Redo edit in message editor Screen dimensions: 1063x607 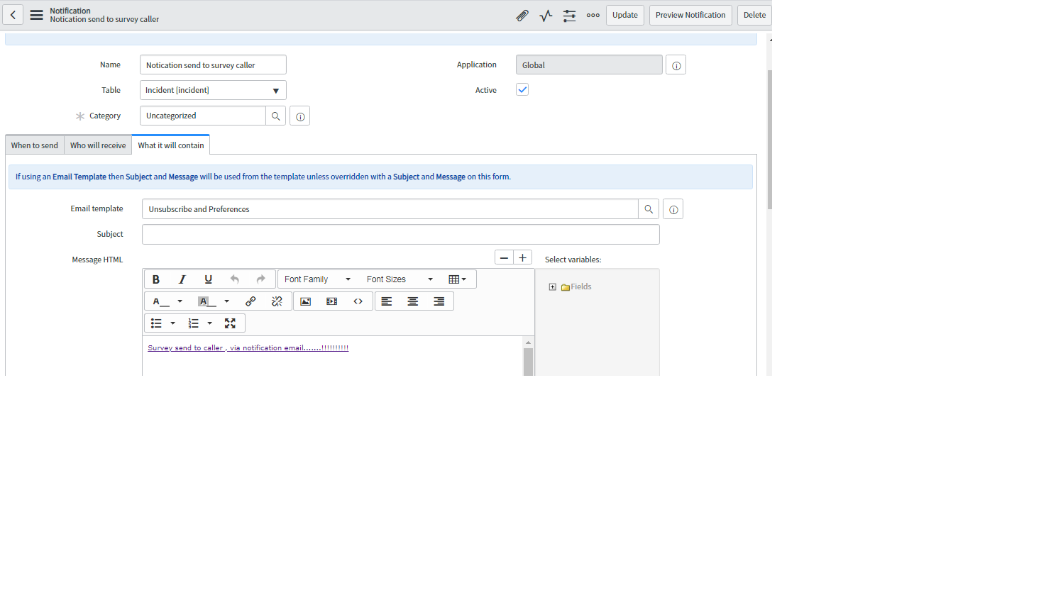coord(260,279)
